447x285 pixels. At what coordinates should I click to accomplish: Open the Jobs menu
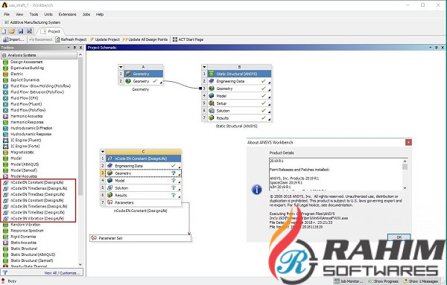(86, 14)
